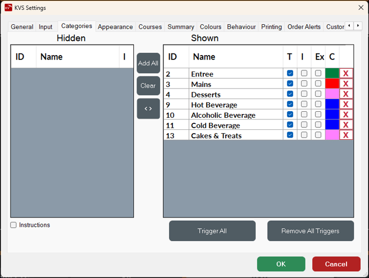
Task: Click the blue colour swatch for Hot Beverage
Action: pos(332,104)
